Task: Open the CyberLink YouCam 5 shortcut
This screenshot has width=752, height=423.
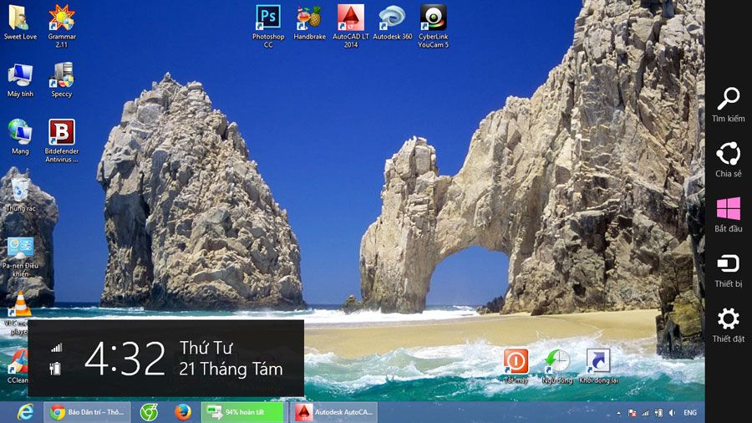Action: [433, 18]
